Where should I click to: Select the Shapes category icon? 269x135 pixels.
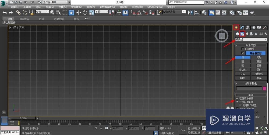(x=242, y=34)
